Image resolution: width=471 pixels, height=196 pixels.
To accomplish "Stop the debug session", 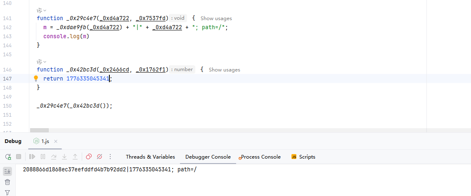I will (19, 157).
